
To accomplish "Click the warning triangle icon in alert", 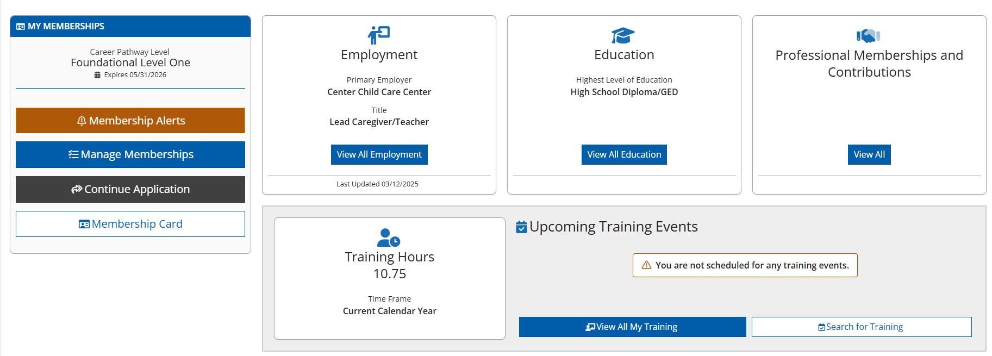I will click(x=646, y=265).
